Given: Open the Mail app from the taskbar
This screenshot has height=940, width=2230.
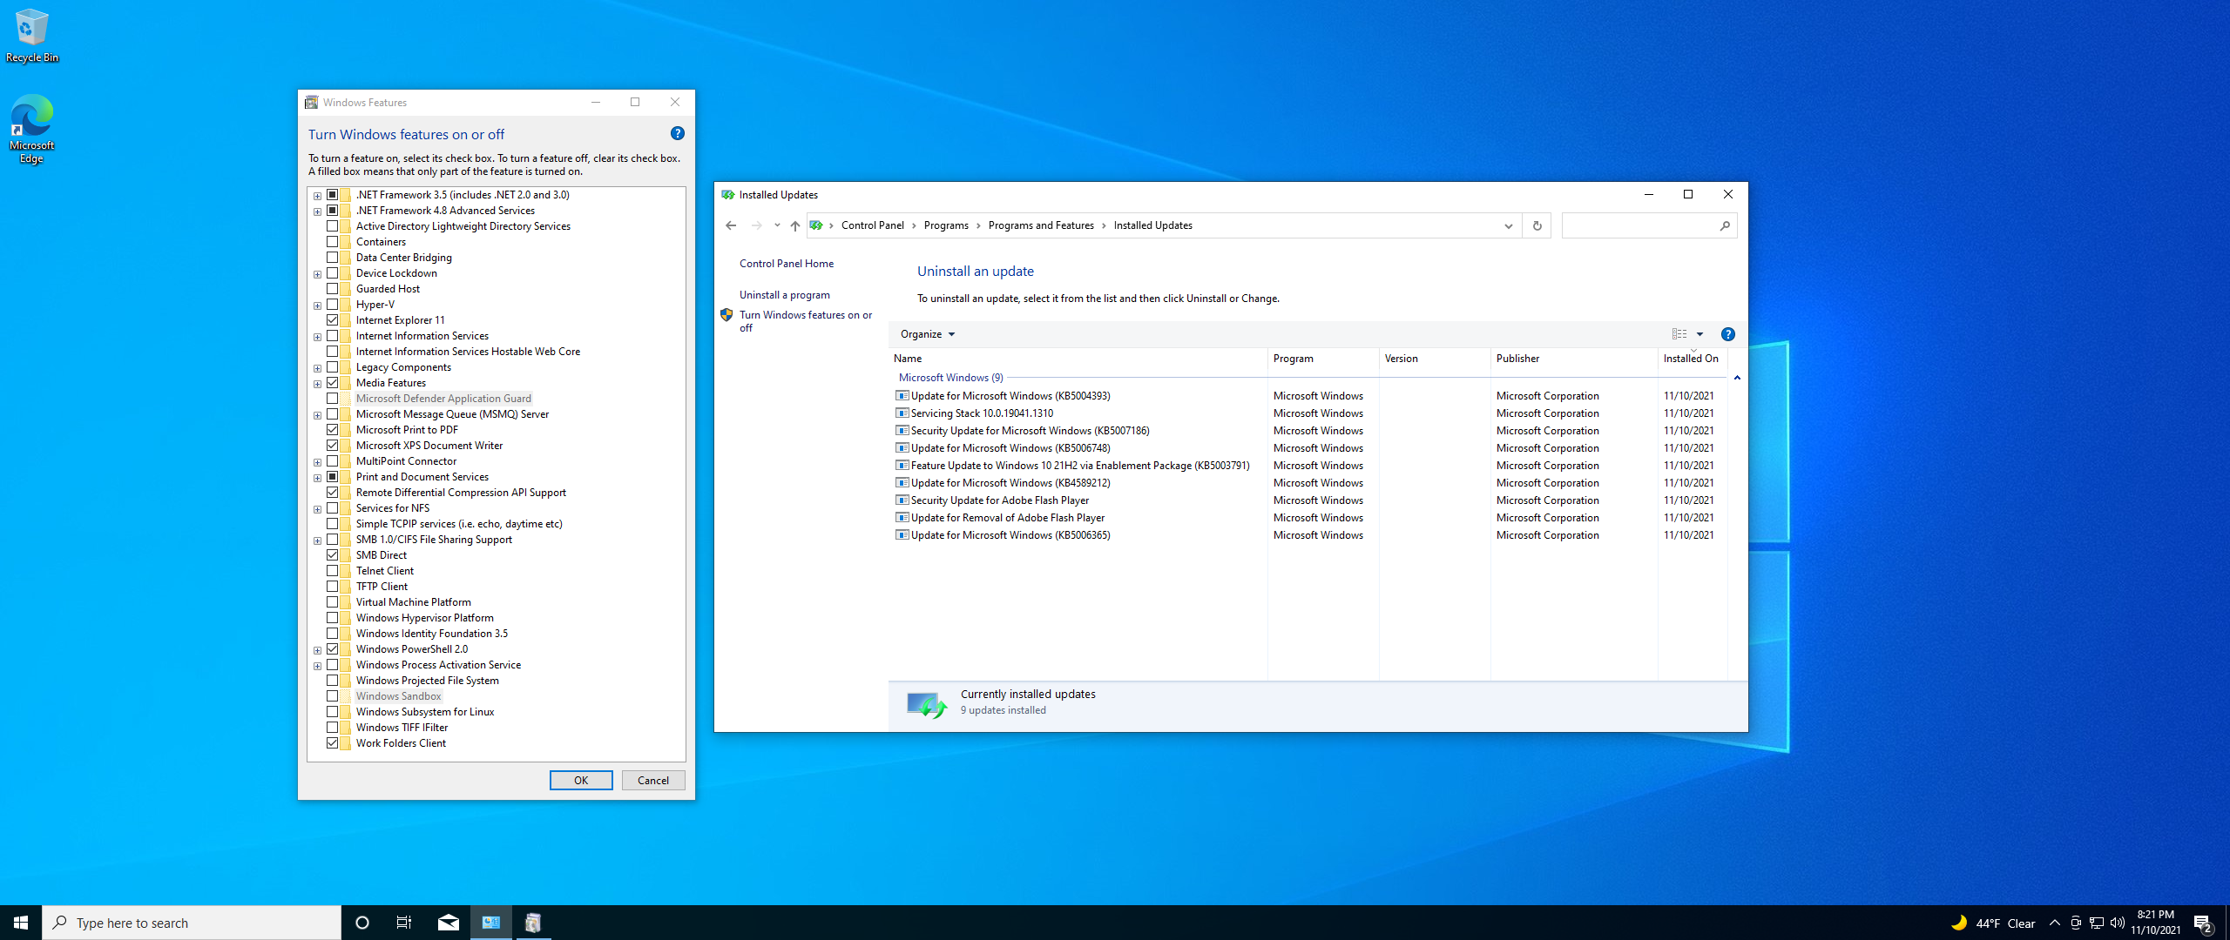Looking at the screenshot, I should pyautogui.click(x=448, y=923).
